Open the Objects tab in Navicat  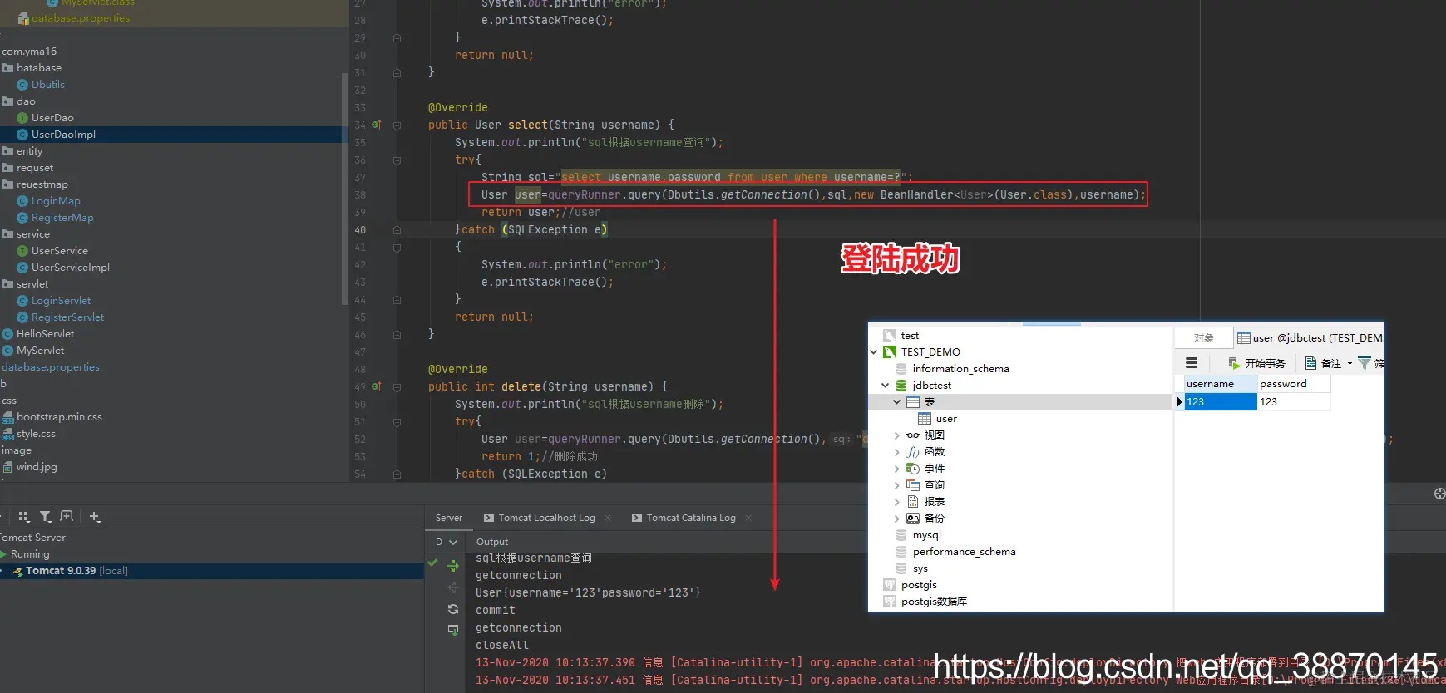pyautogui.click(x=1203, y=338)
